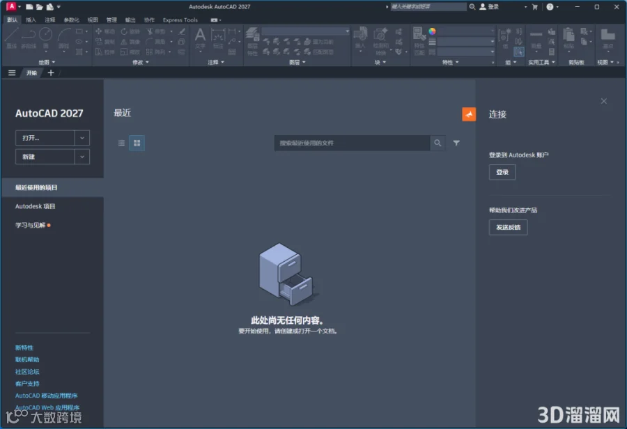Screen dimensions: 627x429
Task: Select the Copy (复制) tool
Action: pyautogui.click(x=105, y=42)
